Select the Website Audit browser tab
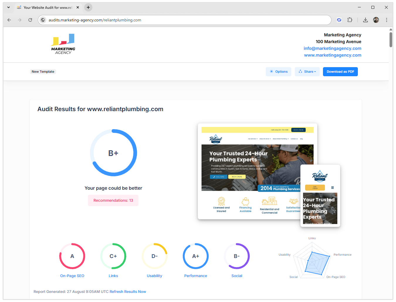The image size is (396, 302). coord(47,7)
